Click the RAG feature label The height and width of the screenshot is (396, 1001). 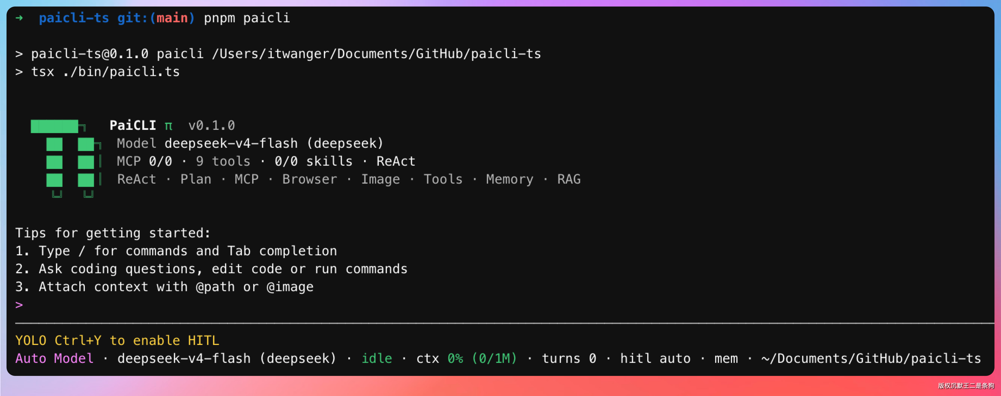(x=569, y=179)
